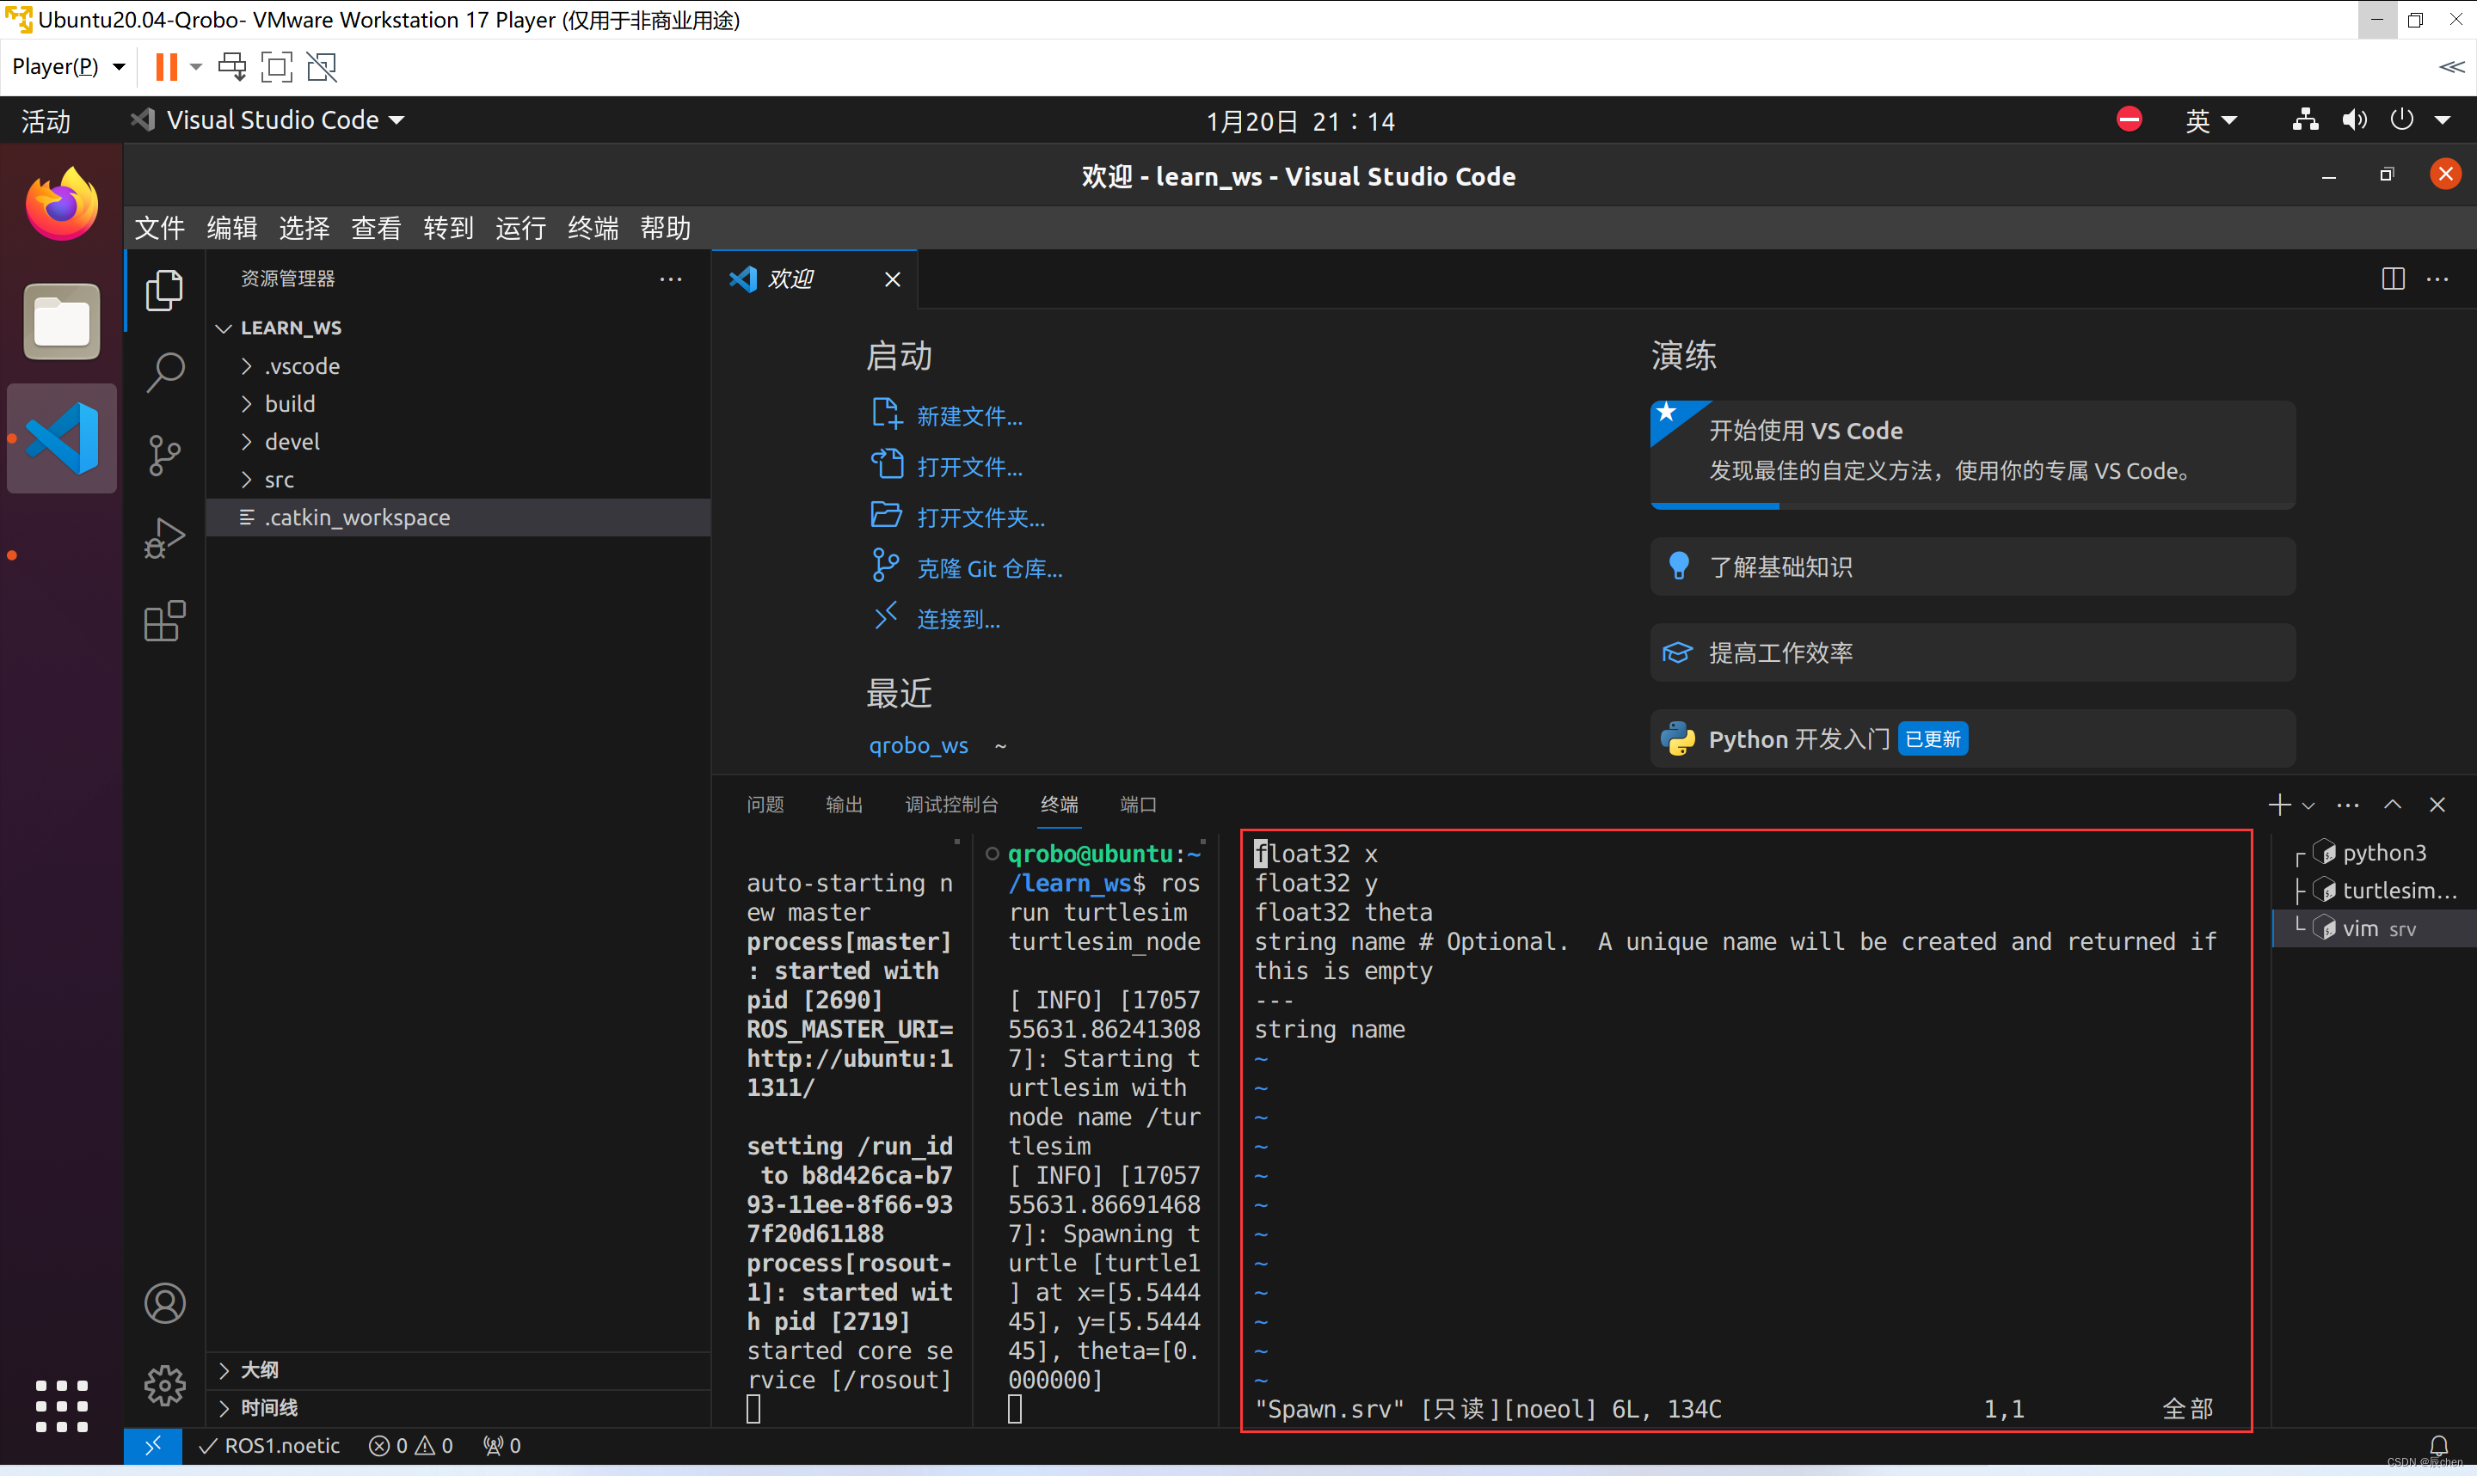Close the terminal panel
The image size is (2477, 1476).
(x=2437, y=805)
